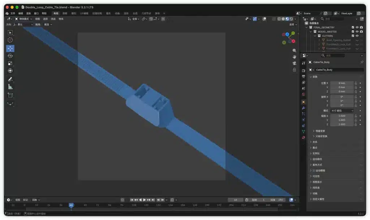
Task: Activate the Transform tool
Action: coord(10,71)
